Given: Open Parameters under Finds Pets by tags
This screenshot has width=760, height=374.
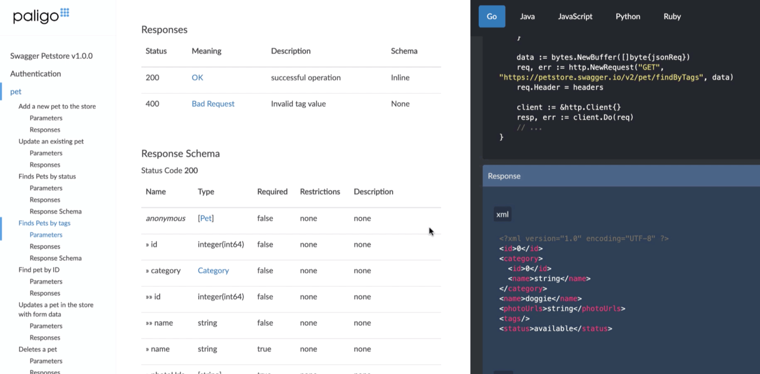Looking at the screenshot, I should coord(46,234).
